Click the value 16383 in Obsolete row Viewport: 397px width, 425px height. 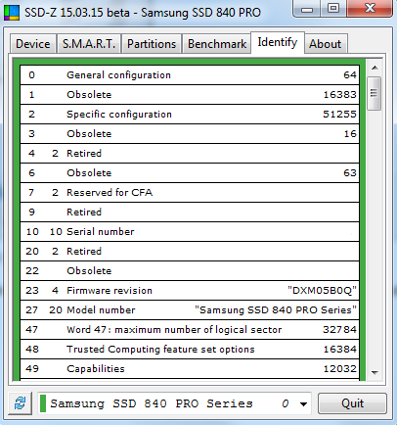coord(340,95)
